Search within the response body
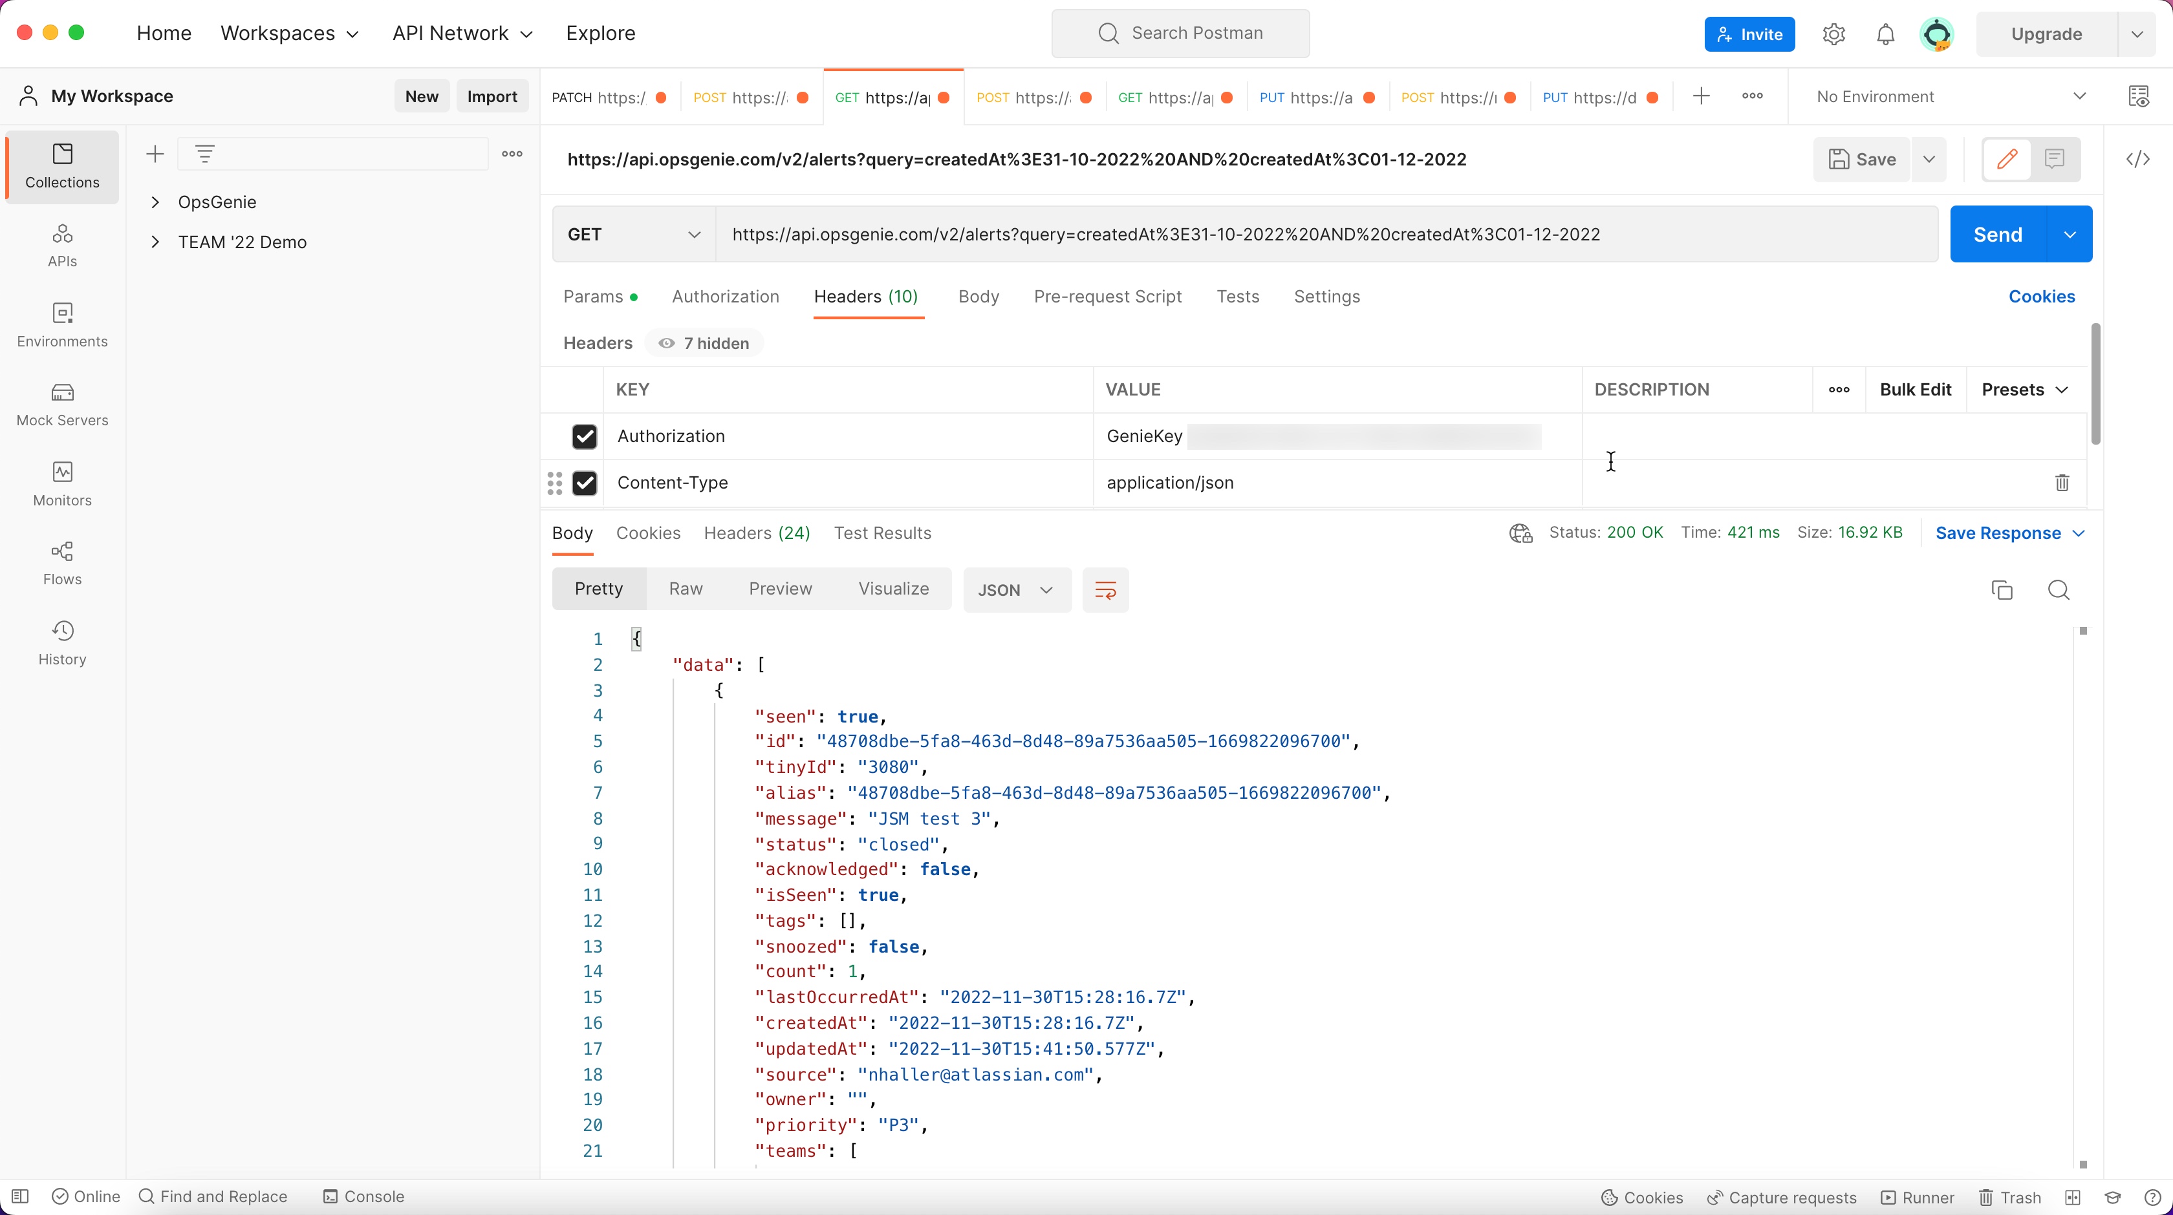The image size is (2173, 1215). [2059, 589]
